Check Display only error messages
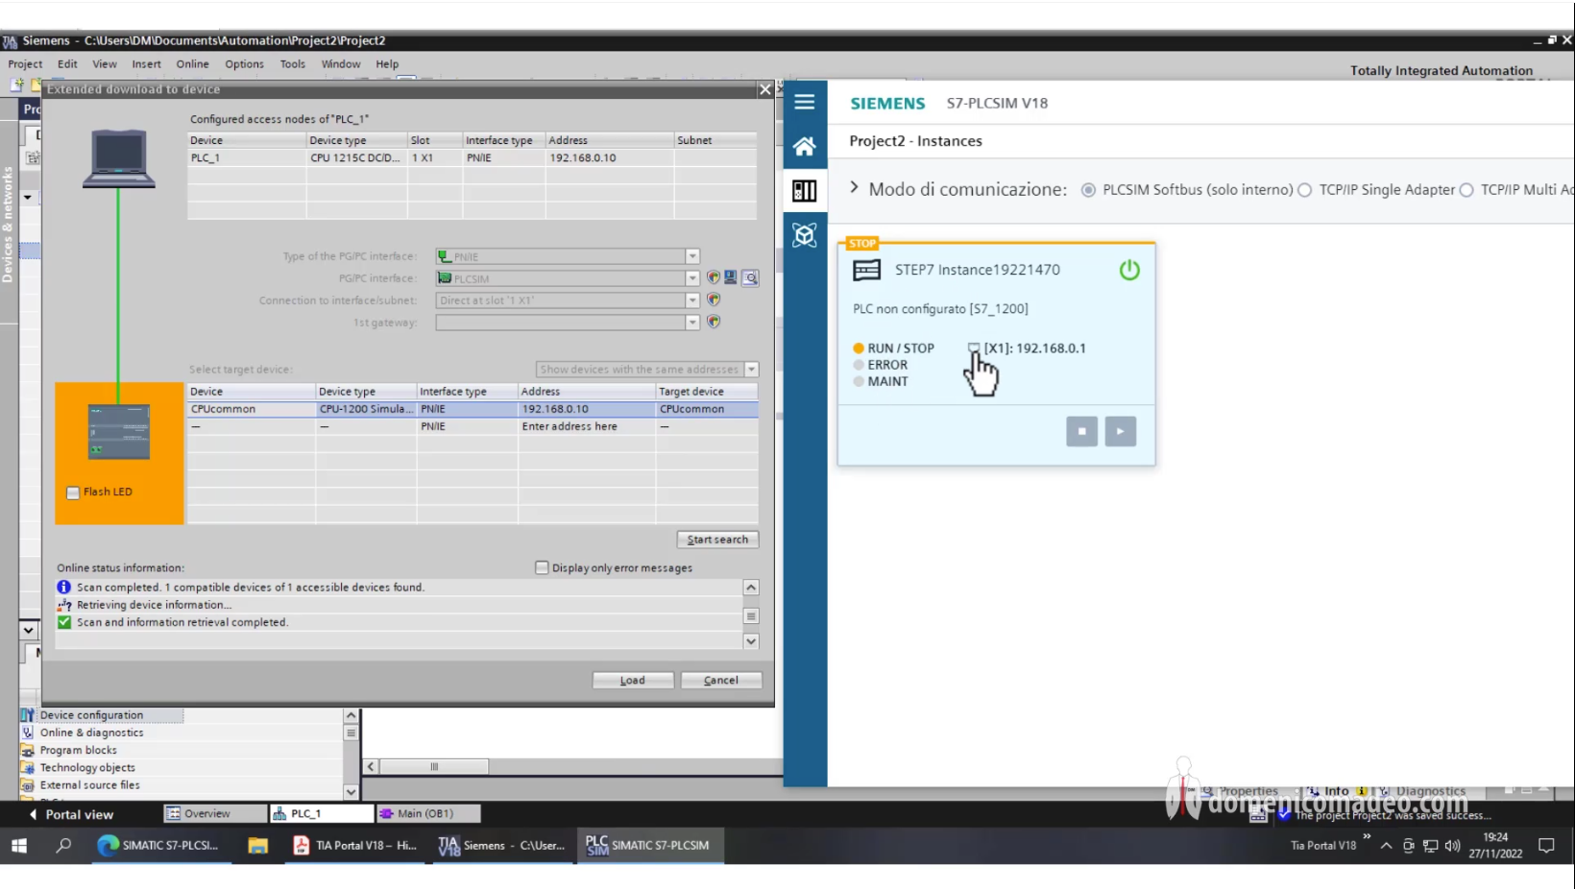Image resolution: width=1575 pixels, height=889 pixels. pyautogui.click(x=542, y=568)
